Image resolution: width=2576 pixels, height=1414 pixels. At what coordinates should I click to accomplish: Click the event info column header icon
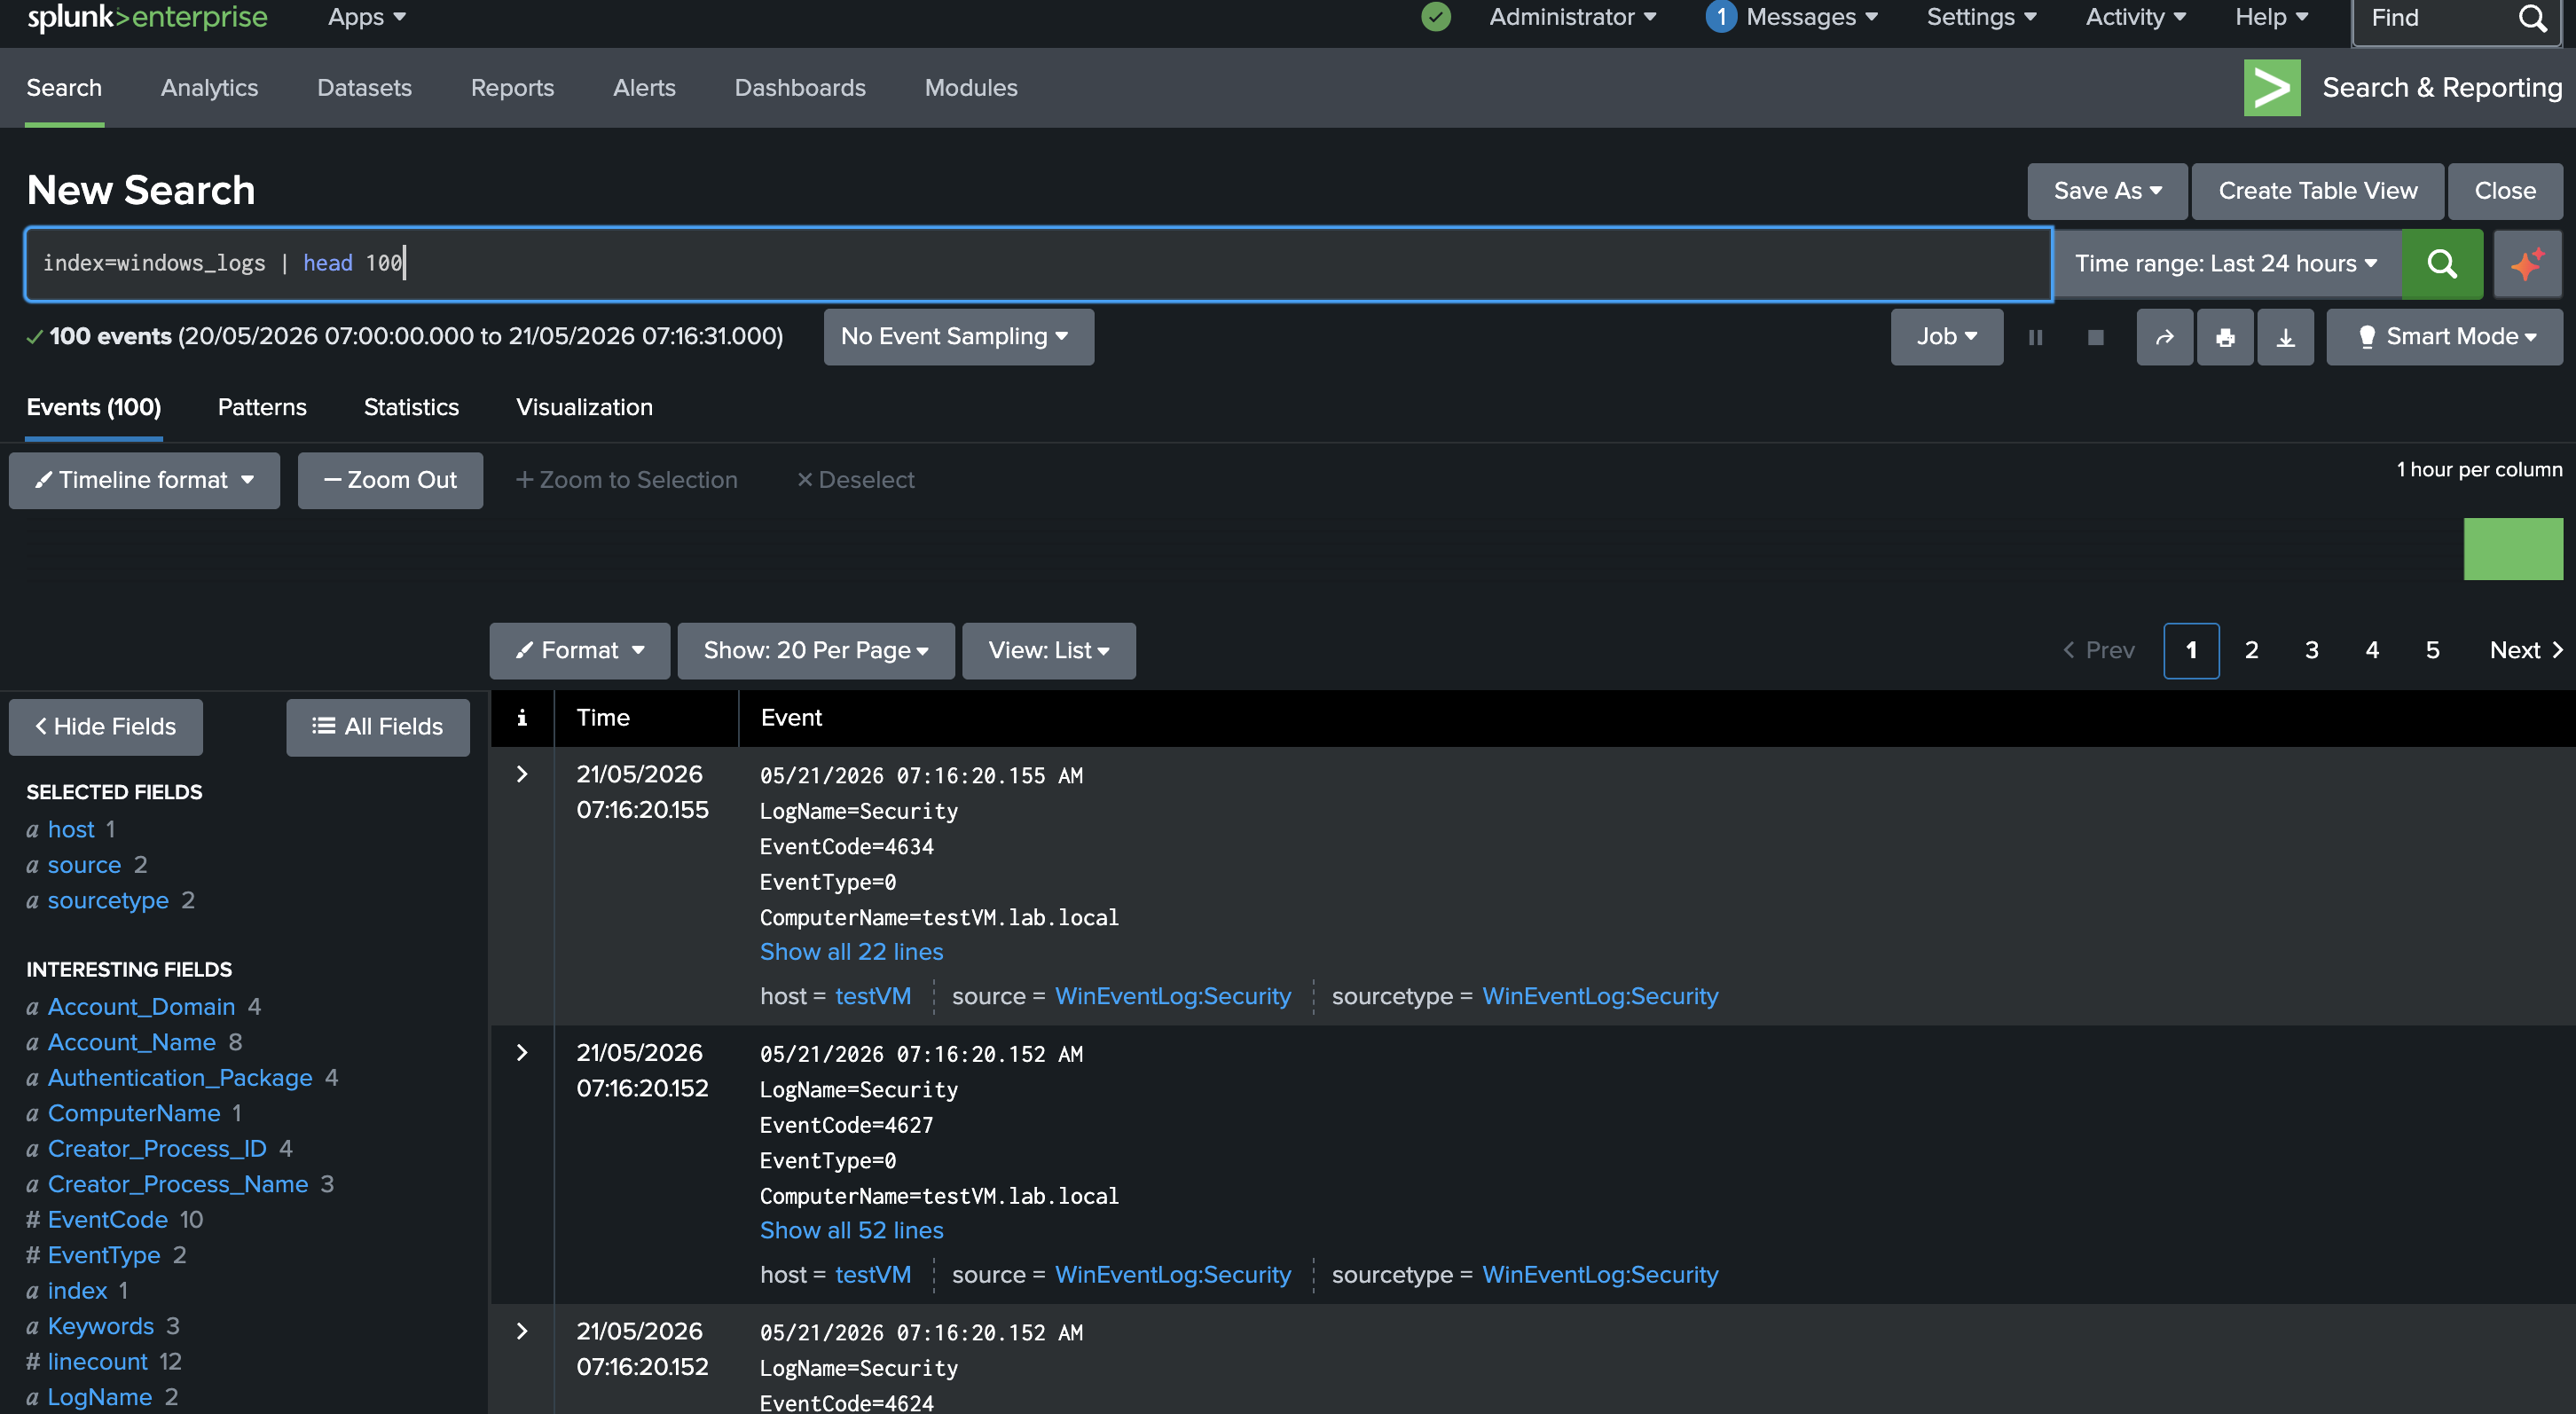pyautogui.click(x=521, y=718)
